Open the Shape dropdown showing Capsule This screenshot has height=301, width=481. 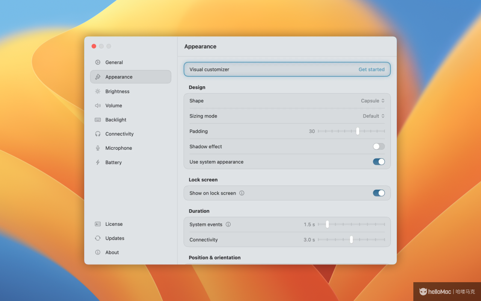373,101
